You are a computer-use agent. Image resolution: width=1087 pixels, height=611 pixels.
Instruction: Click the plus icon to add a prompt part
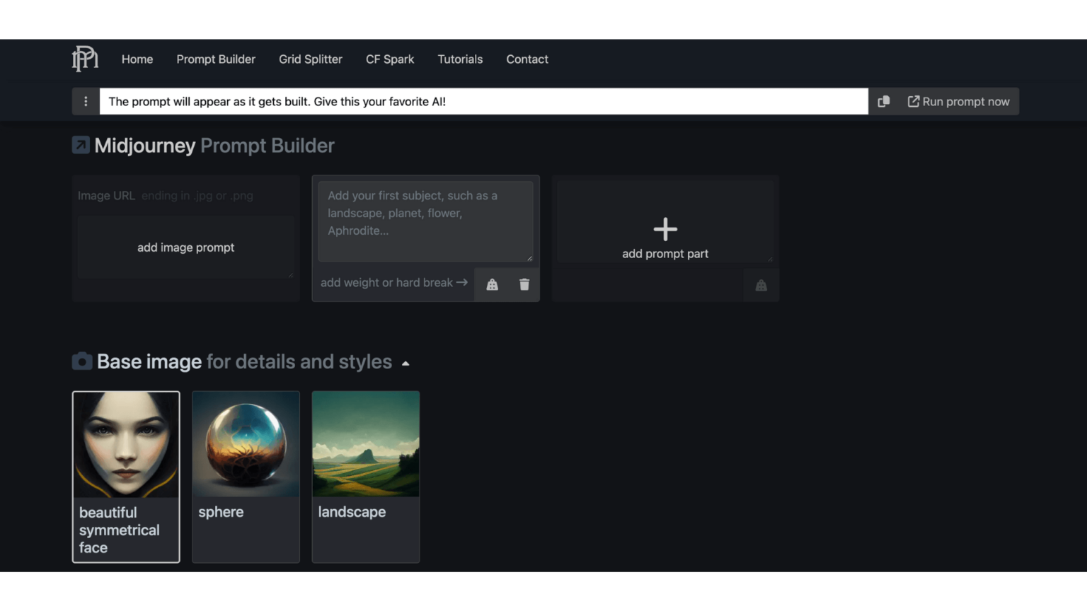point(665,228)
